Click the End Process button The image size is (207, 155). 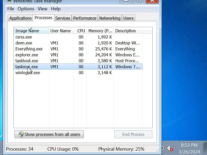133,134
